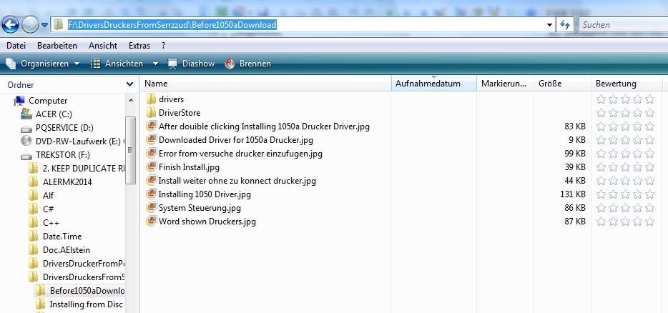Sort by the Name column header
Viewport: 668px width, 313px height.
click(265, 84)
